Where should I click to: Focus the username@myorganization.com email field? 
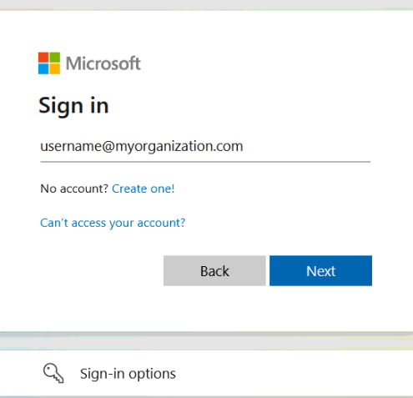[205, 147]
